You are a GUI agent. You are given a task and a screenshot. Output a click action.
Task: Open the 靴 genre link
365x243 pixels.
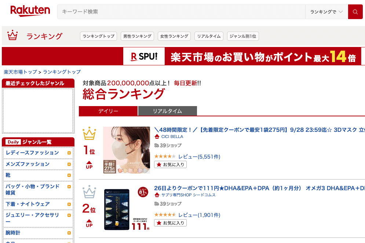pyautogui.click(x=8, y=175)
